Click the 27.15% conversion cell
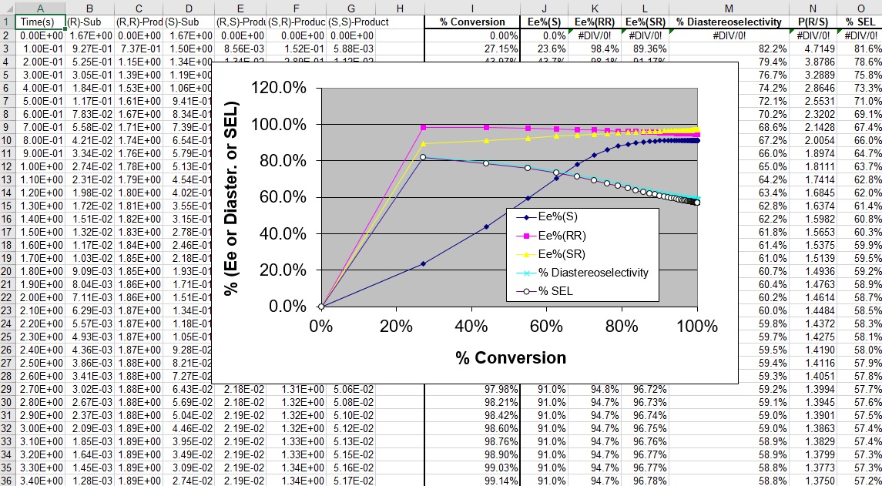Viewport: 882px width, 486px height. (472, 49)
